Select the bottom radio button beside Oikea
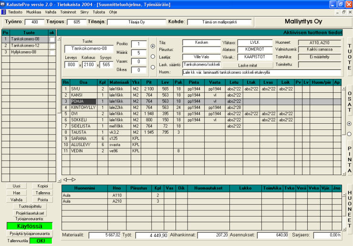 tap(153, 67)
